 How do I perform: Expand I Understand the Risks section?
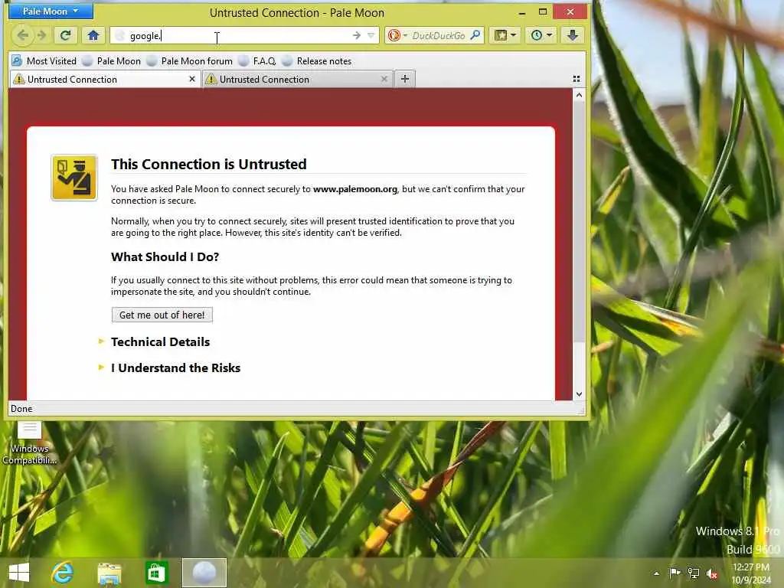tap(175, 368)
